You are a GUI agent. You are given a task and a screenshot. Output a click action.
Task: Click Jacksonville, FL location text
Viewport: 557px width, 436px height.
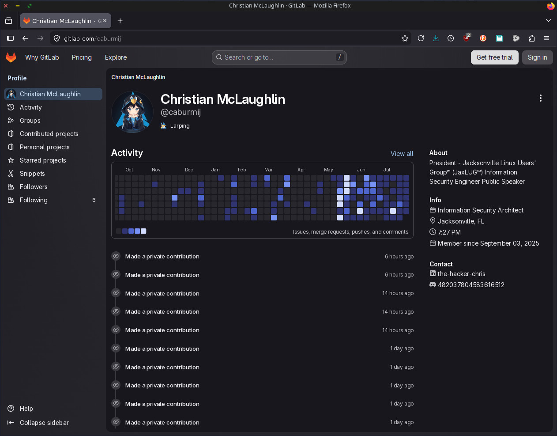pos(461,221)
